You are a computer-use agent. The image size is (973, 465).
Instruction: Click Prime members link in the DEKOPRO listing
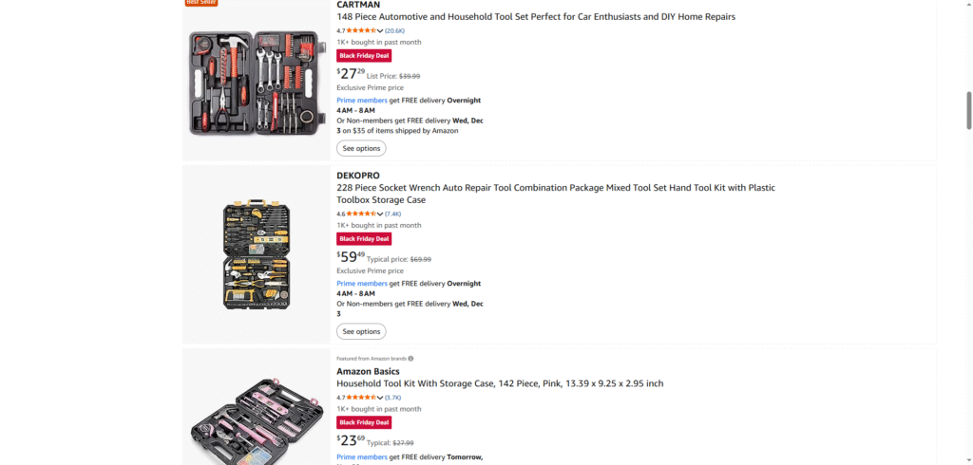pyautogui.click(x=361, y=284)
